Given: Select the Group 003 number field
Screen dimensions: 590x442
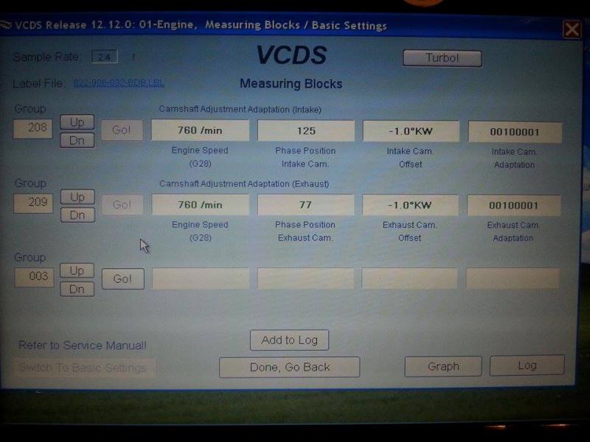Looking at the screenshot, I should point(34,278).
